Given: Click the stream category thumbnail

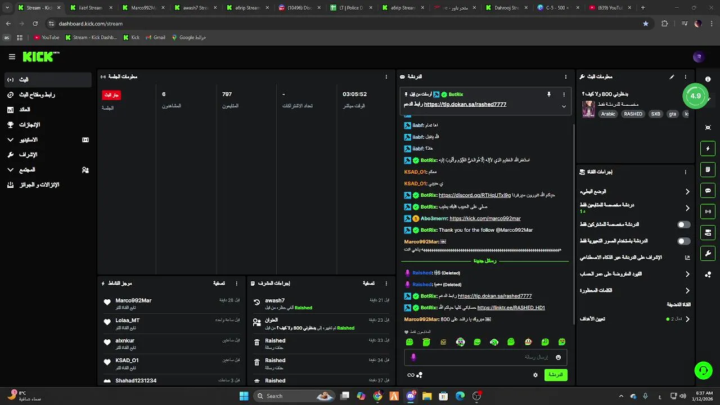Looking at the screenshot, I should pos(588,109).
